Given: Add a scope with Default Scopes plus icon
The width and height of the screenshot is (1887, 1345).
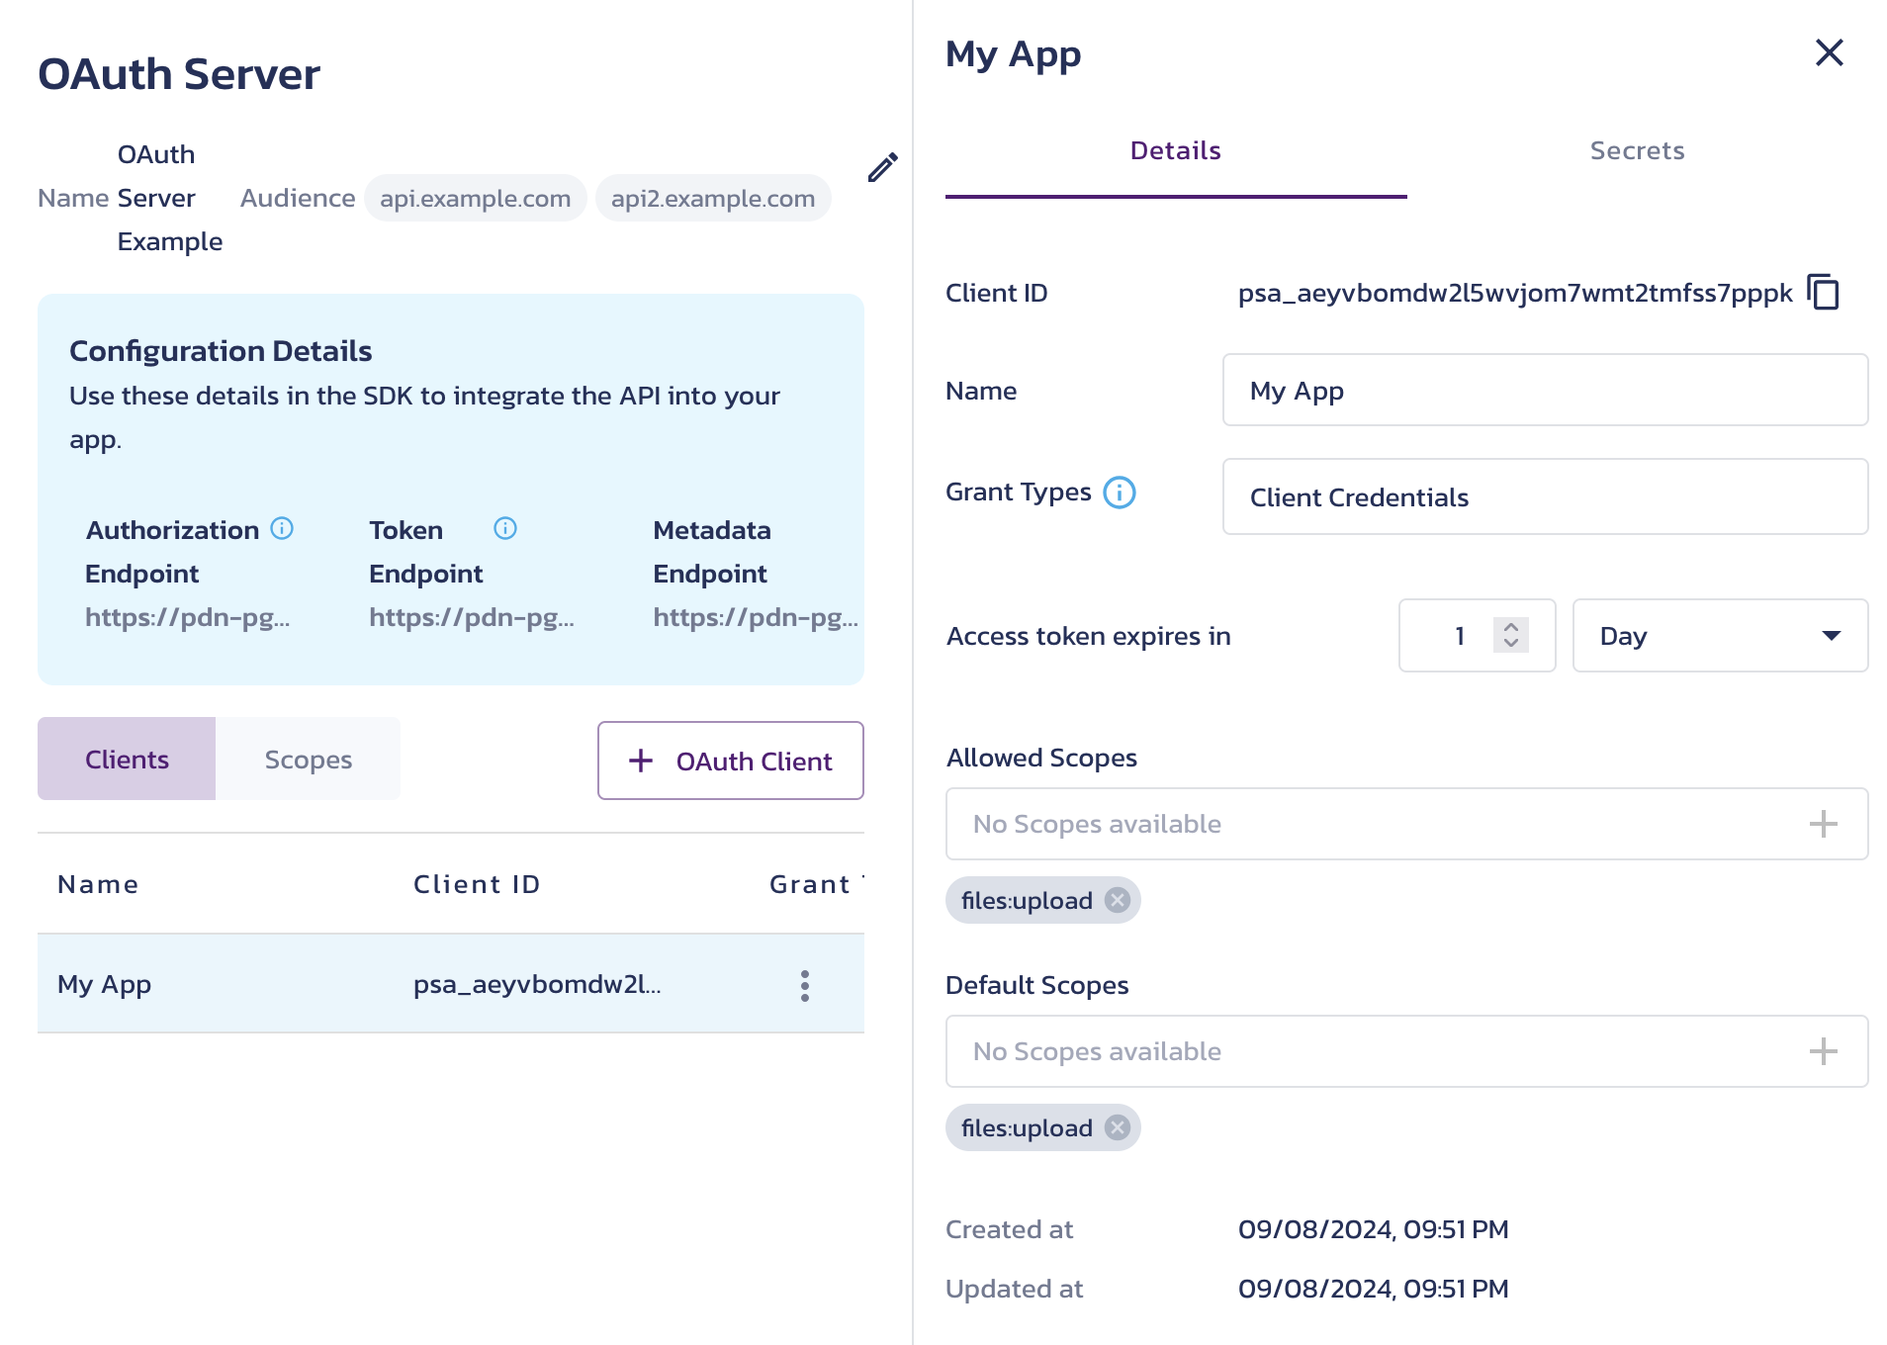Looking at the screenshot, I should click(x=1823, y=1051).
